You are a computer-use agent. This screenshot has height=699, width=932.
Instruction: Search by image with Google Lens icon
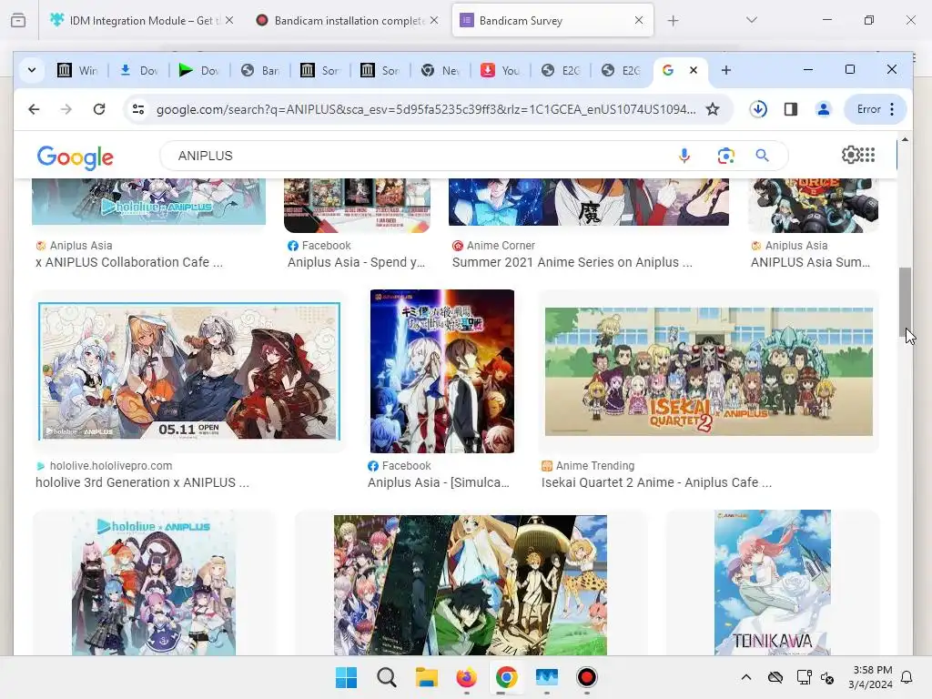pos(725,156)
